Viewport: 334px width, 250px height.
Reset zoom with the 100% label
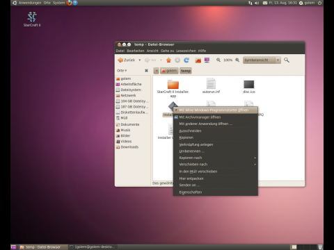tap(228, 60)
